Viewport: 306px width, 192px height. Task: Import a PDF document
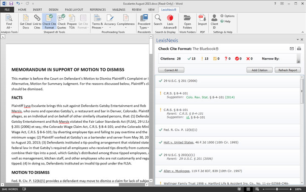[202, 20]
